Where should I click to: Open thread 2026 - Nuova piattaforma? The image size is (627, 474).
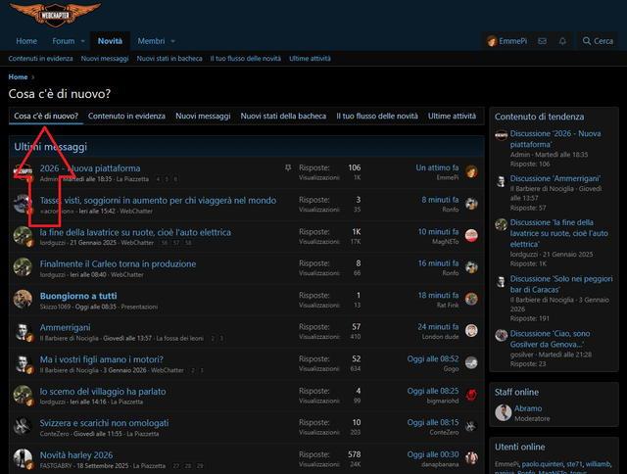tap(90, 168)
